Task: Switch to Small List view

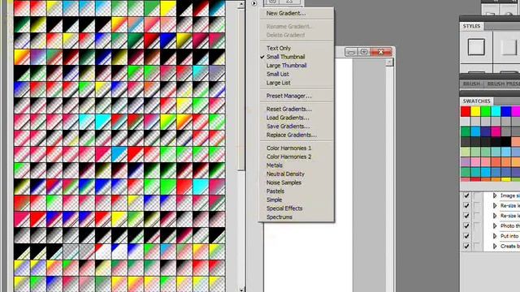Action: pos(278,74)
